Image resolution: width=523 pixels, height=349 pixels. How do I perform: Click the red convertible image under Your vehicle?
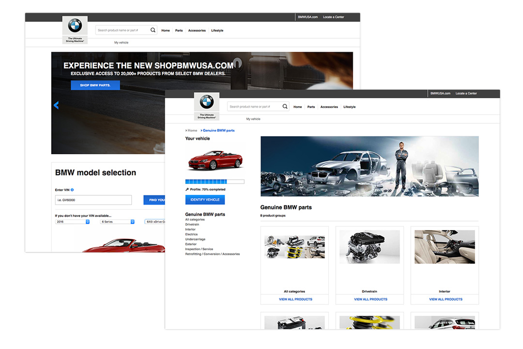coord(215,160)
